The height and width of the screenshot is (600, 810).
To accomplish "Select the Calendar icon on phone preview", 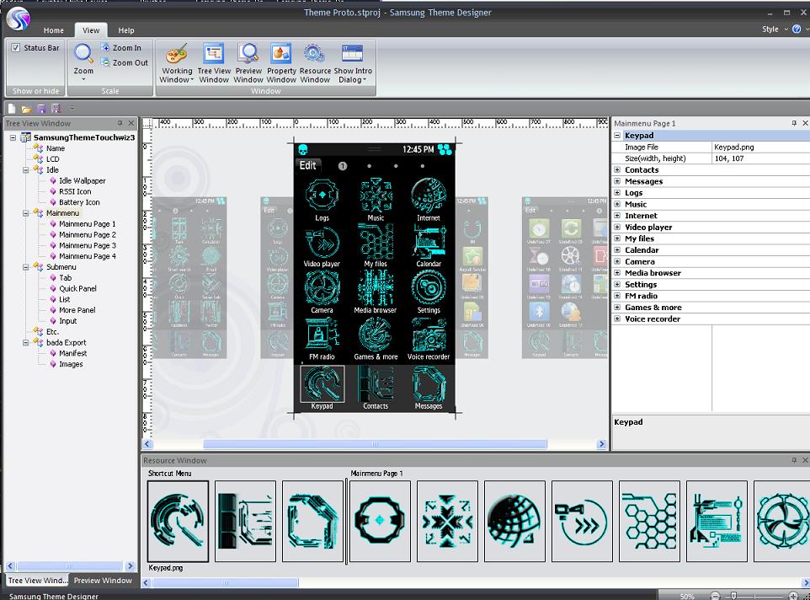I will [429, 241].
